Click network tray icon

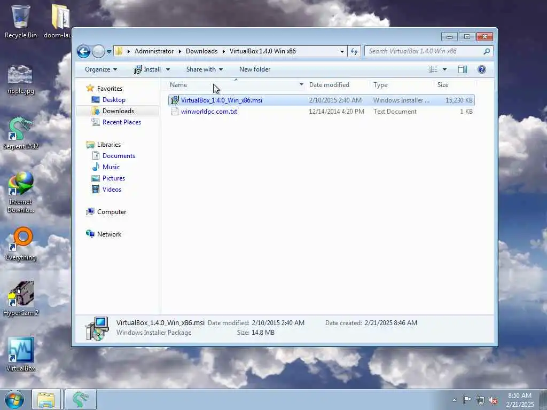click(480, 400)
